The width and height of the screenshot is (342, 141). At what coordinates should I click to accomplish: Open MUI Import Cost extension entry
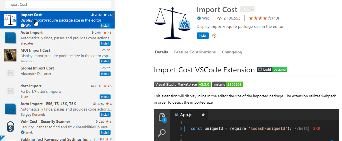pyautogui.click(x=57, y=55)
